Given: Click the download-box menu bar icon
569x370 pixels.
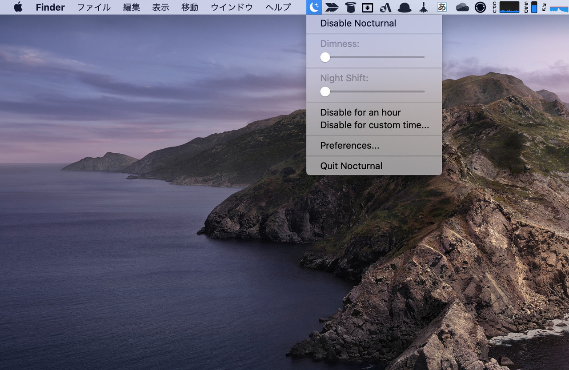Looking at the screenshot, I should [x=367, y=7].
